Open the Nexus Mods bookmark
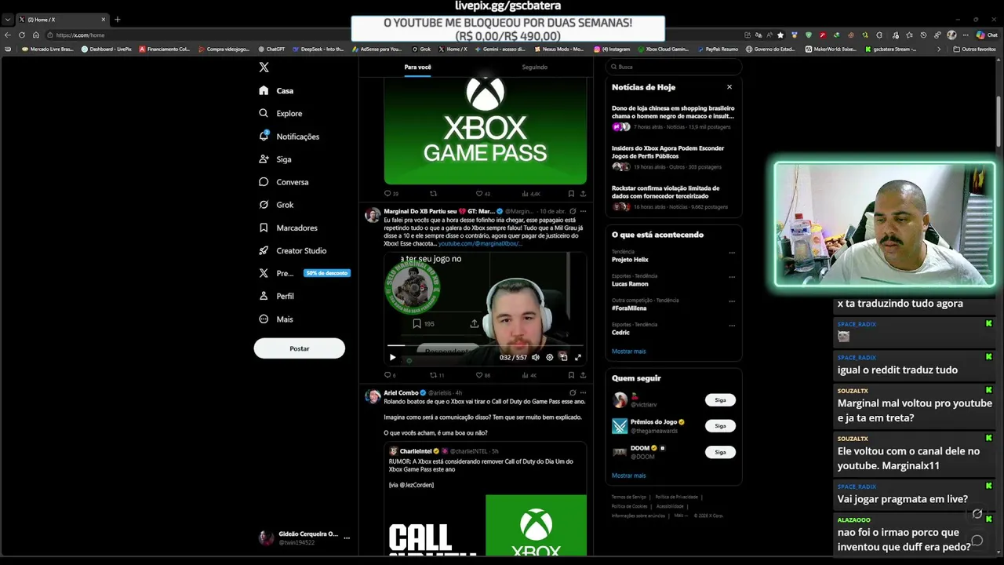This screenshot has height=565, width=1004. (x=558, y=49)
